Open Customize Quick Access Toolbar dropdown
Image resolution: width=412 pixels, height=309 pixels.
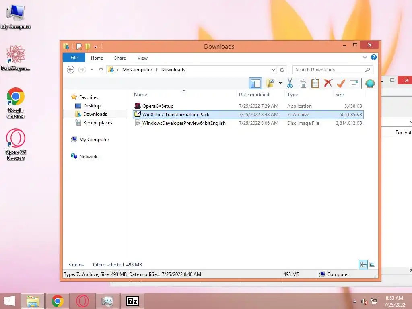tap(95, 47)
